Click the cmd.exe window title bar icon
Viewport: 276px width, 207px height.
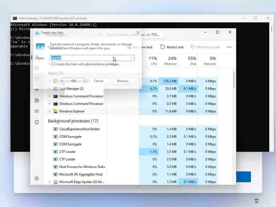click(15, 18)
